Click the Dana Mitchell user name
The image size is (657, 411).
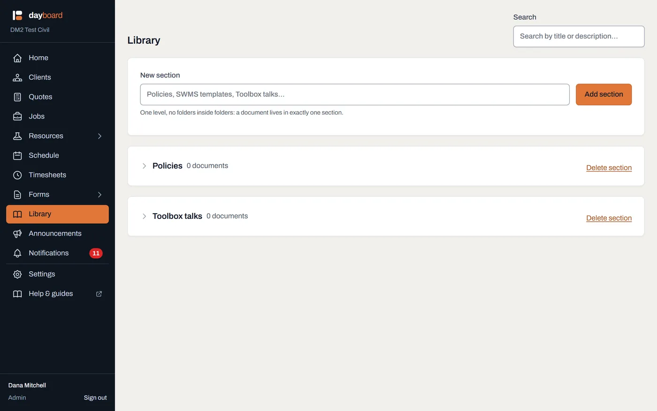point(27,385)
